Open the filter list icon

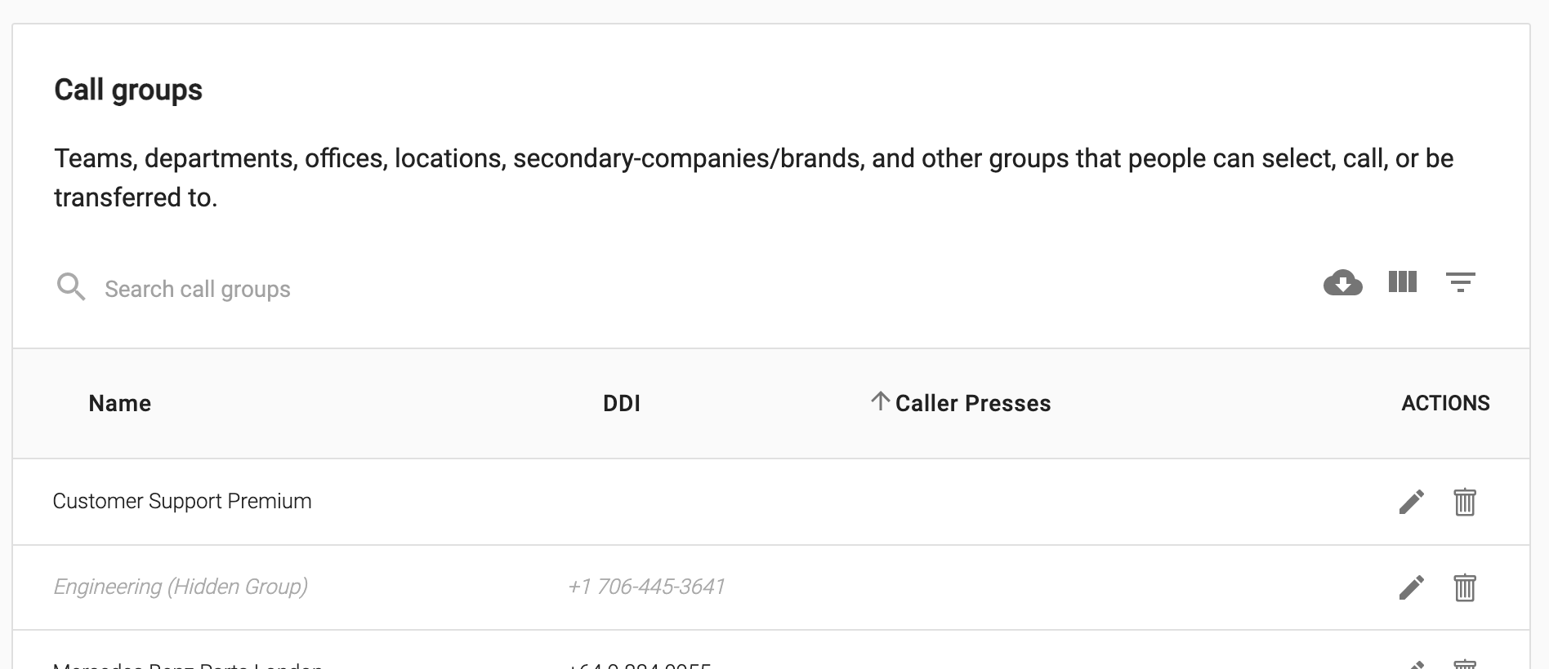[x=1460, y=282]
